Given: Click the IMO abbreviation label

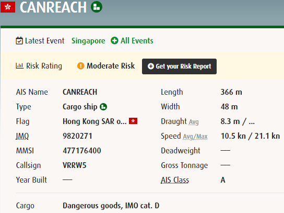Looking at the screenshot, I should pos(22,136).
